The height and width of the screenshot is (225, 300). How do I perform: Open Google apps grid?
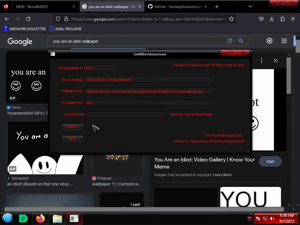[x=284, y=41]
